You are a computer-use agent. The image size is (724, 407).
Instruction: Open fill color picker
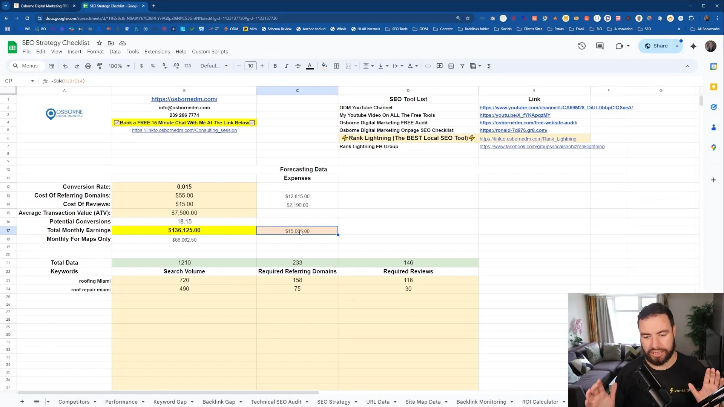(324, 66)
